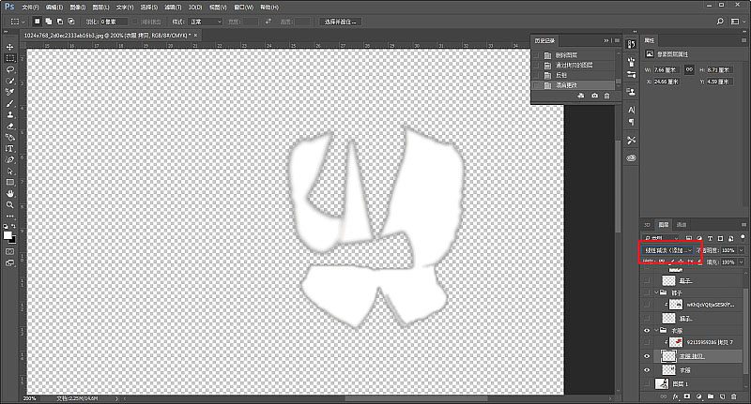Select the Rectangle shape tool
Viewport: 751px width, 404px height.
[9, 182]
